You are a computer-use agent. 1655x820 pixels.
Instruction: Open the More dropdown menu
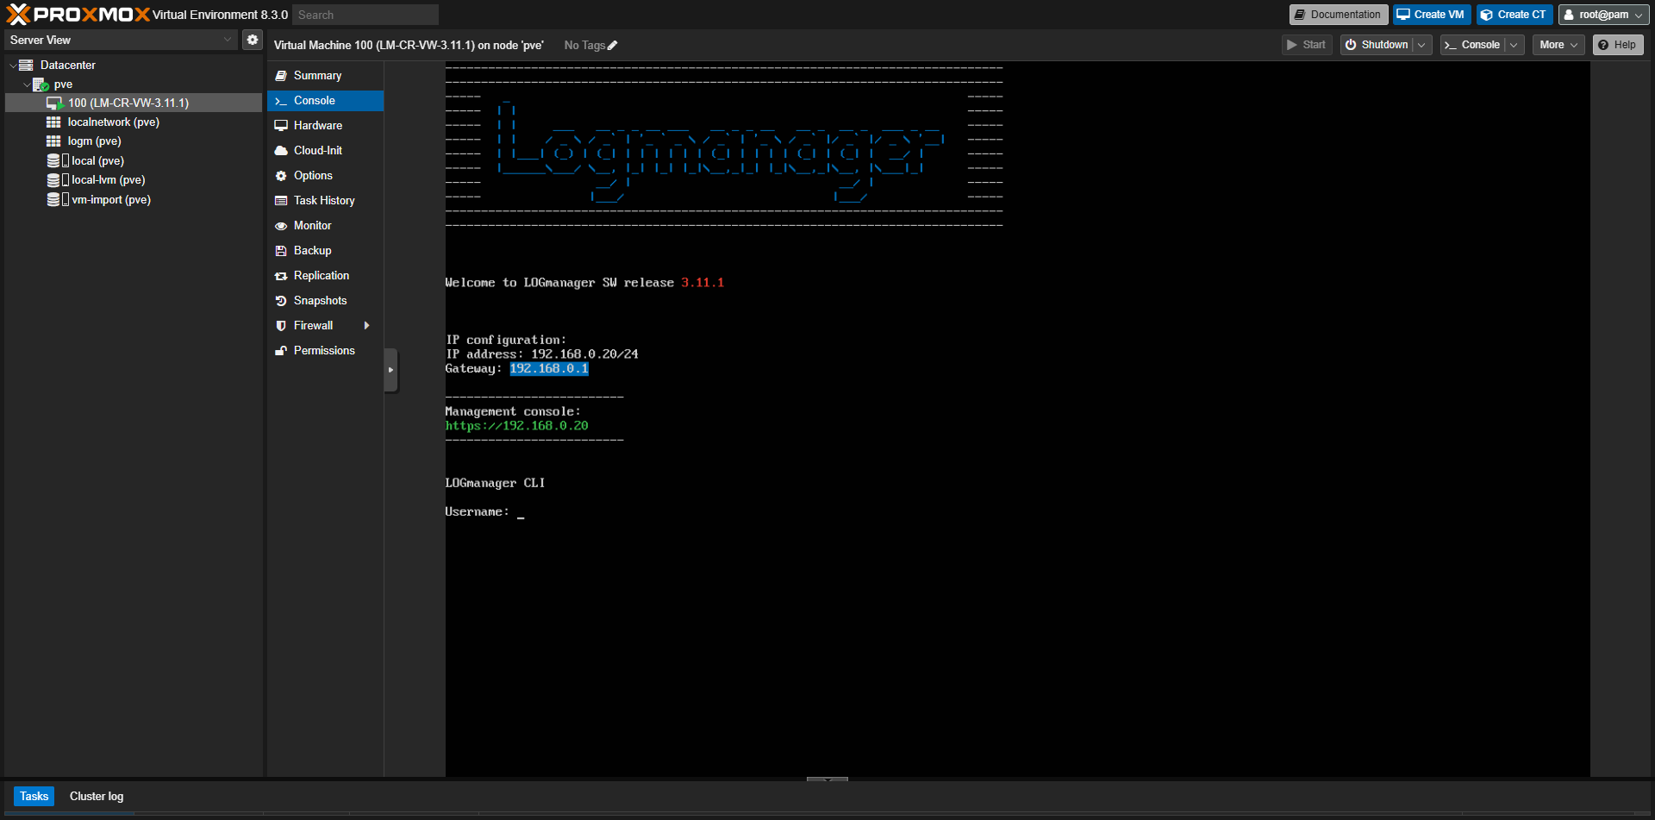[1558, 44]
